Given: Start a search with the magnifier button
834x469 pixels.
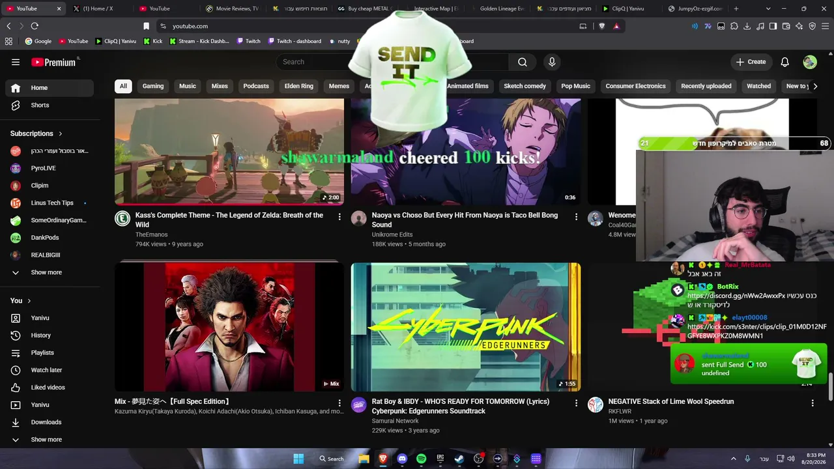Looking at the screenshot, I should [x=523, y=62].
